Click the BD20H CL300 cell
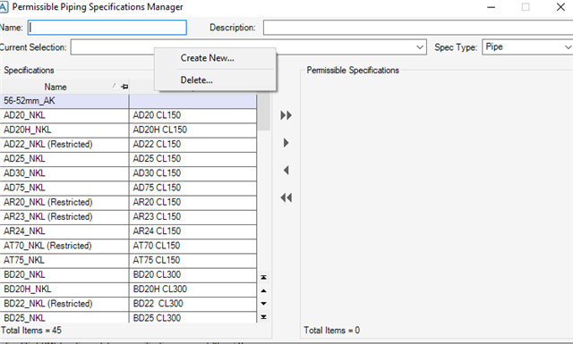573x344 pixels. pyautogui.click(x=193, y=289)
